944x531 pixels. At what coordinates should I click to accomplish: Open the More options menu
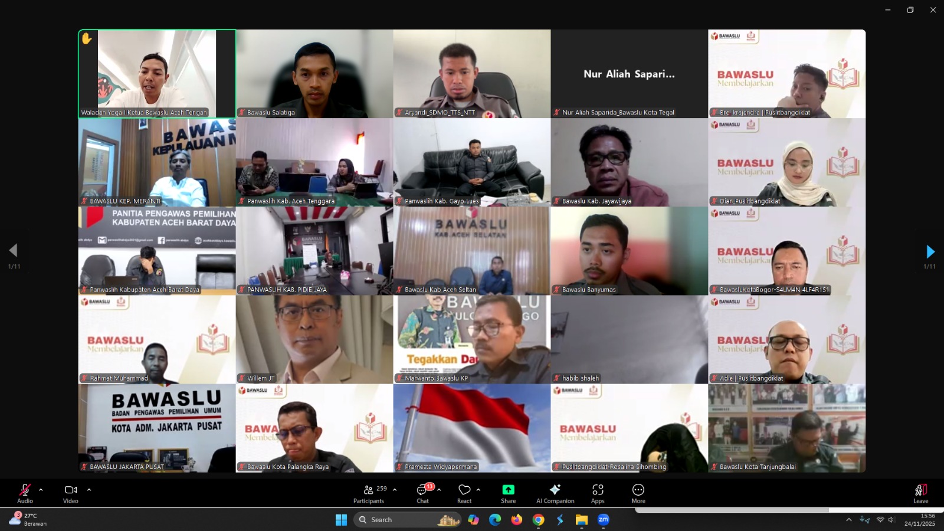[x=638, y=493]
